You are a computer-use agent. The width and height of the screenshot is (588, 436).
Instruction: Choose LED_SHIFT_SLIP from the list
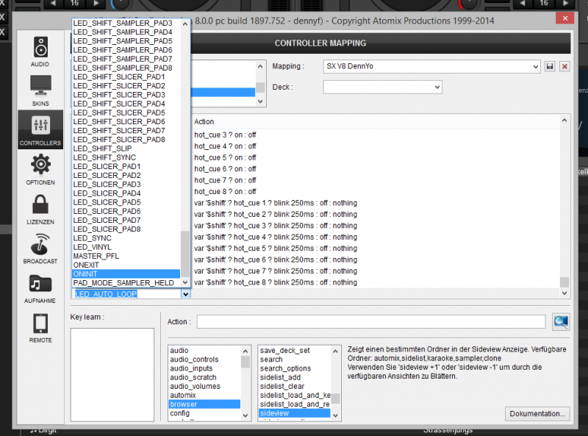click(126, 149)
